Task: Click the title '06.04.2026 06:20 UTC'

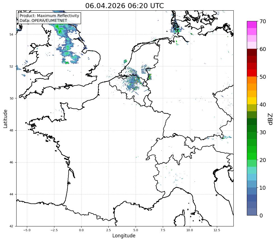Action: pos(124,6)
